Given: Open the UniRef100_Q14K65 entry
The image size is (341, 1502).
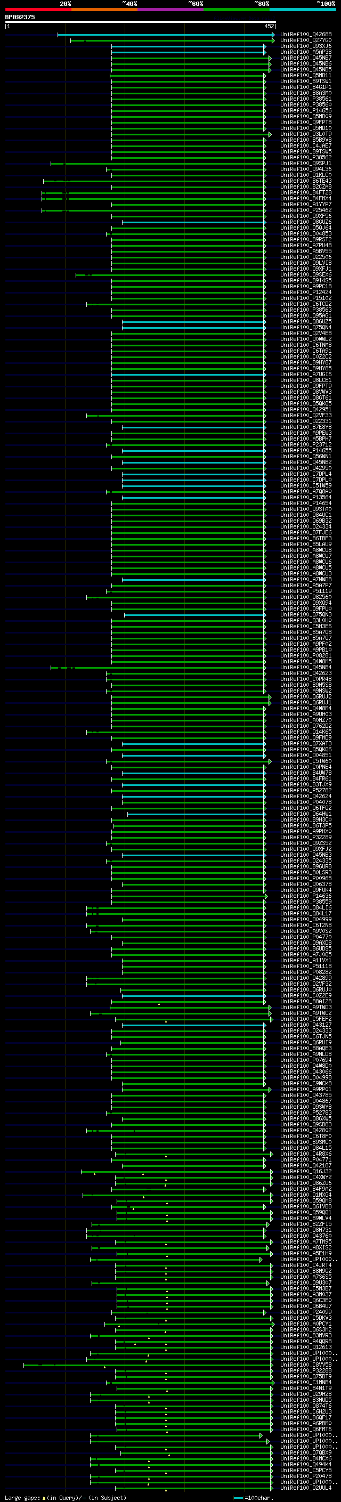Looking at the screenshot, I should click(x=306, y=732).
